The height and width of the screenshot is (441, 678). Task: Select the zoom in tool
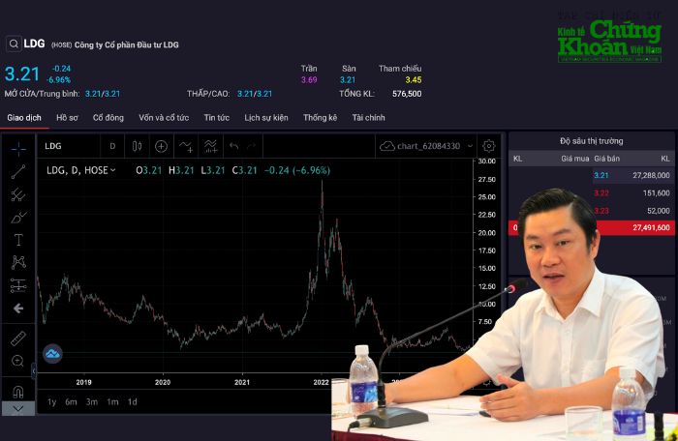18,361
